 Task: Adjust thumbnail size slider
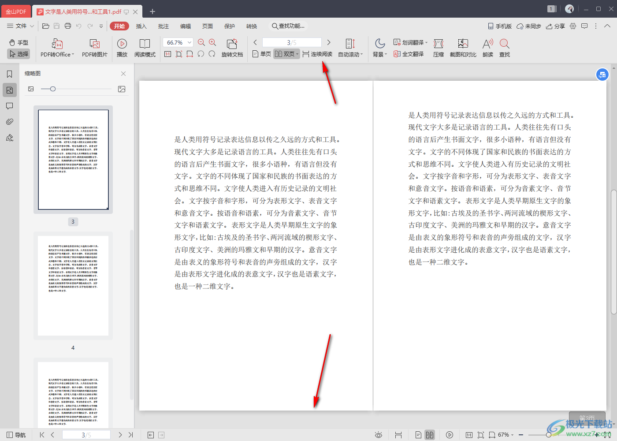(x=53, y=89)
